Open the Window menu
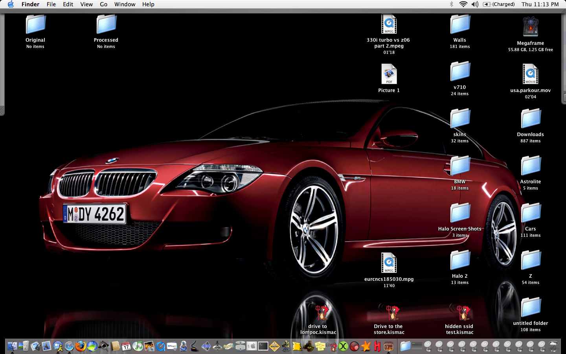 tap(125, 4)
